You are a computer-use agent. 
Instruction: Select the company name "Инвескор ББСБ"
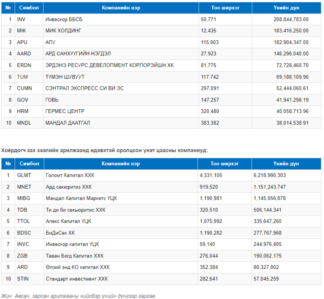click(x=64, y=19)
